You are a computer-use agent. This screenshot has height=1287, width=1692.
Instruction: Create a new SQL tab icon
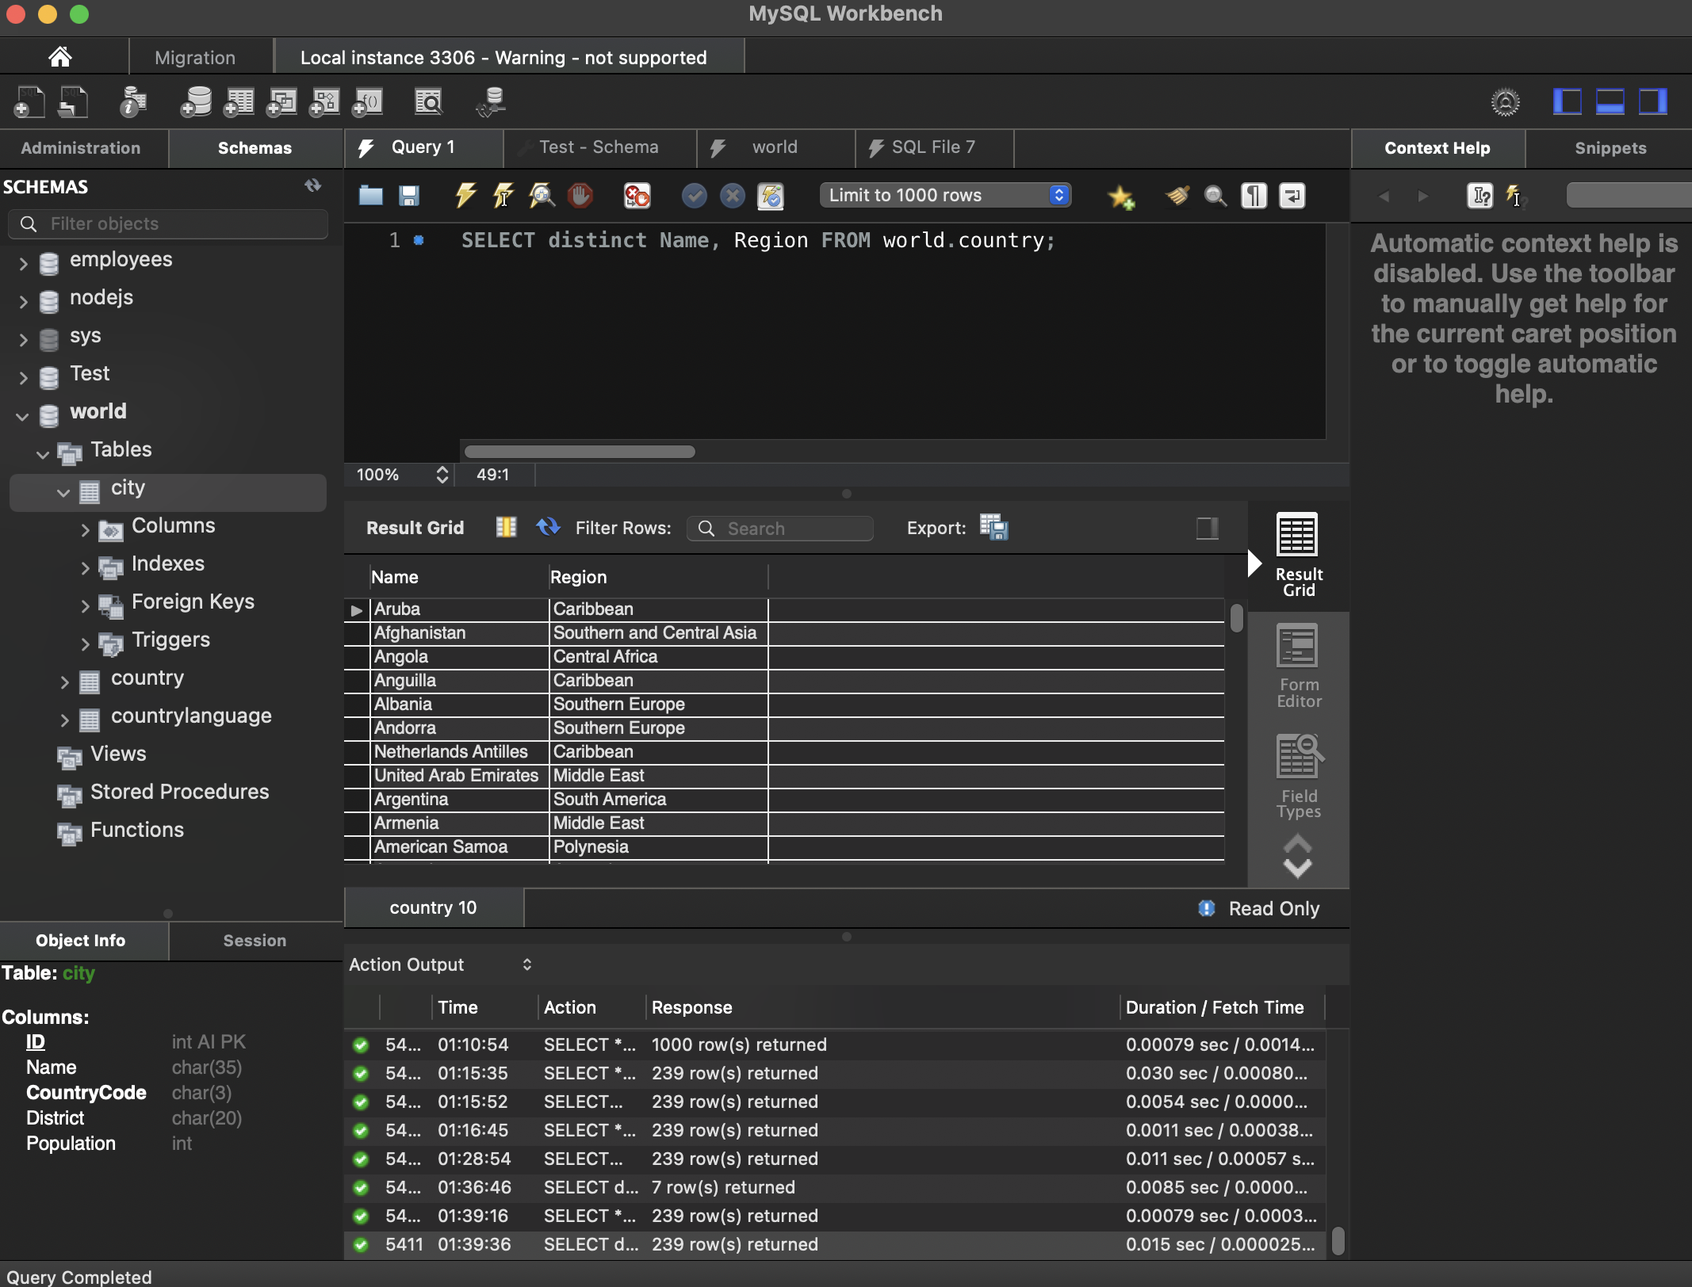(29, 102)
